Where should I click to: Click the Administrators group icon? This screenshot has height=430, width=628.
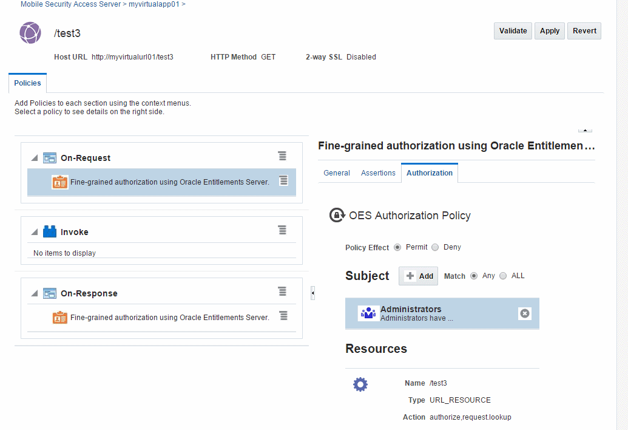click(368, 313)
